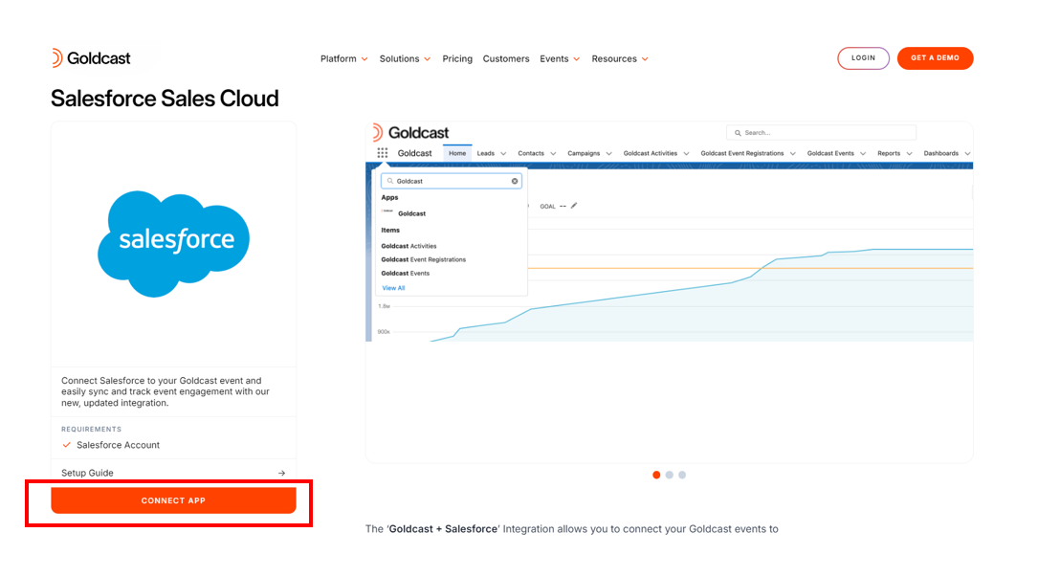1038x577 pixels.
Task: Click the Goldcast logo in header
Action: [x=91, y=58]
